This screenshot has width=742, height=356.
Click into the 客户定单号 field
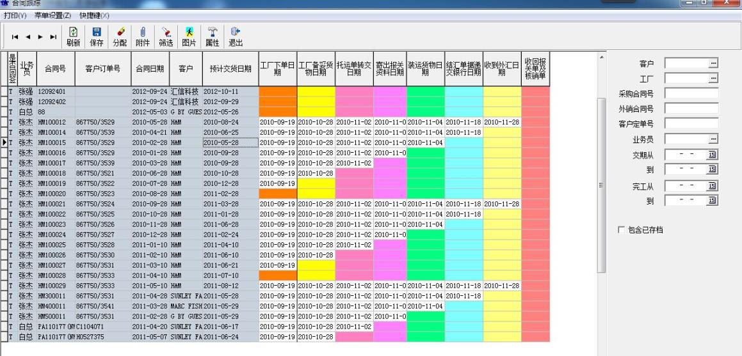click(691, 124)
